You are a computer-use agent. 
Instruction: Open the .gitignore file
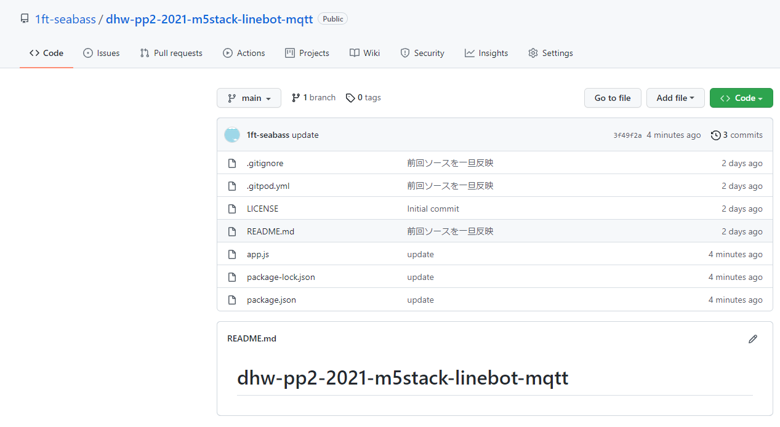[x=265, y=163]
